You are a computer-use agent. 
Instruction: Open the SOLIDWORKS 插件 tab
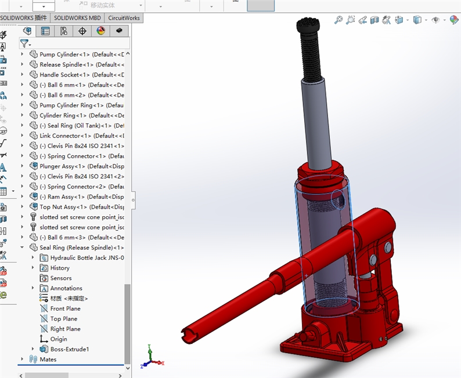24,18
